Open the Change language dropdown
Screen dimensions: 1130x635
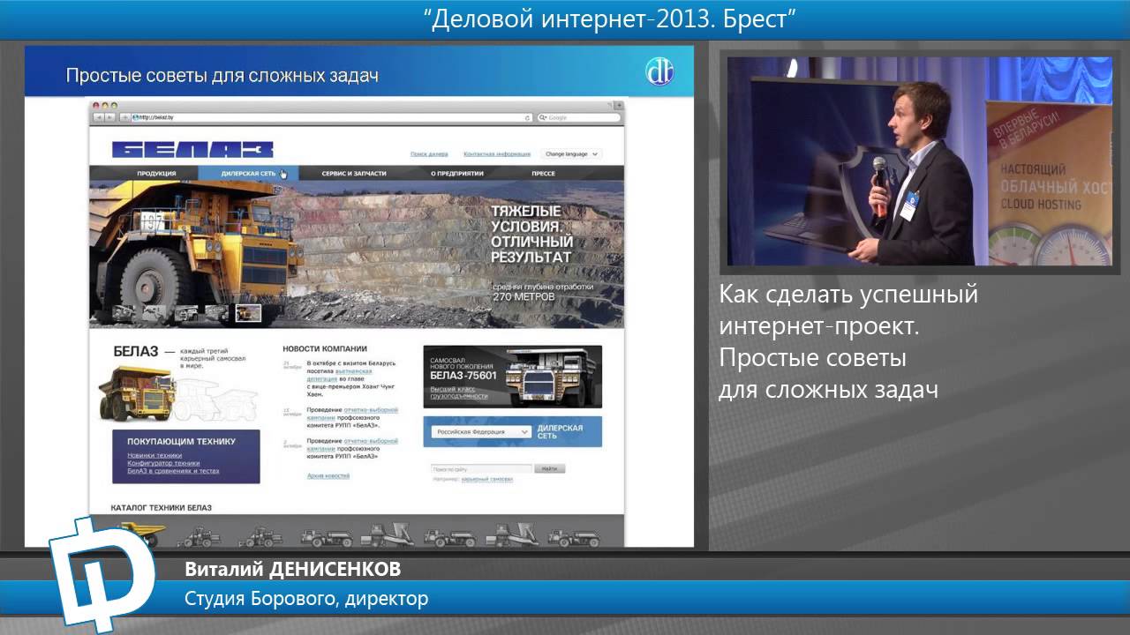pyautogui.click(x=571, y=153)
